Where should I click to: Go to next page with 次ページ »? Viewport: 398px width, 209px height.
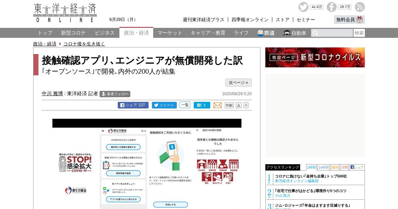click(x=238, y=83)
